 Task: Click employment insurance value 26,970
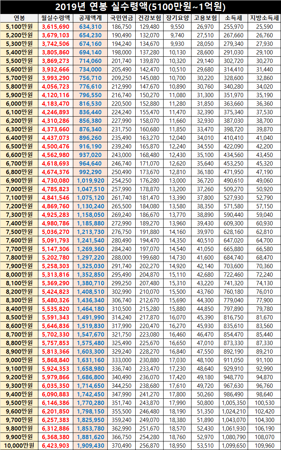coord(205,27)
